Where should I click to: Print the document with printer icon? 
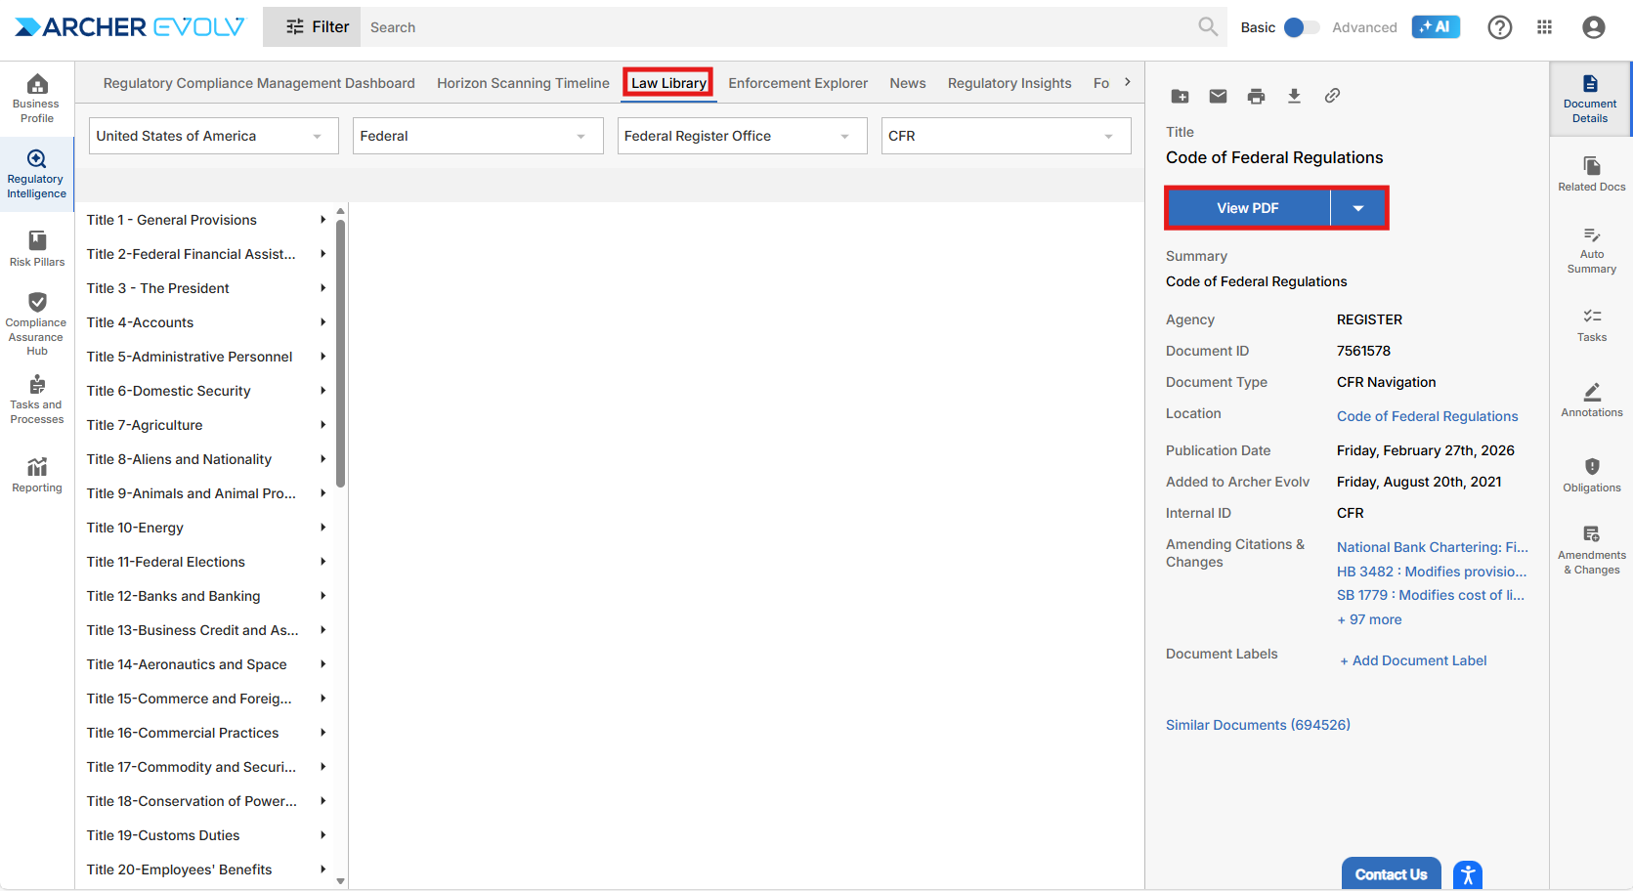point(1256,96)
